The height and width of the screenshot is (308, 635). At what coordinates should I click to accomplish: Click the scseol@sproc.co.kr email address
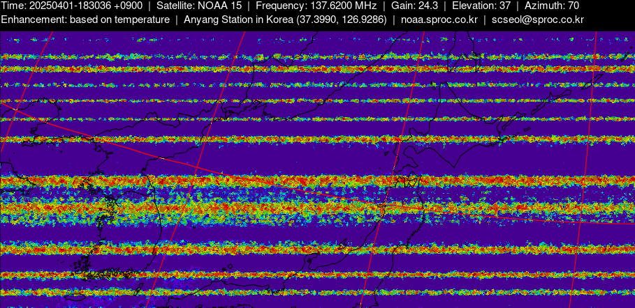537,20
